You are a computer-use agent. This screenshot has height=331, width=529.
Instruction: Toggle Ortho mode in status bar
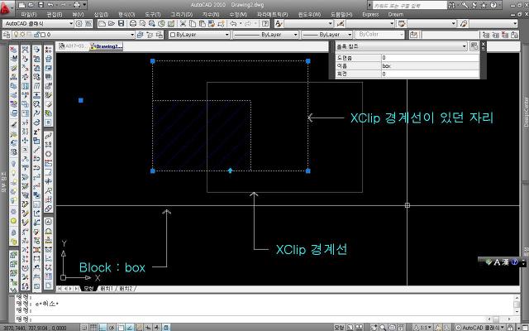point(102,328)
